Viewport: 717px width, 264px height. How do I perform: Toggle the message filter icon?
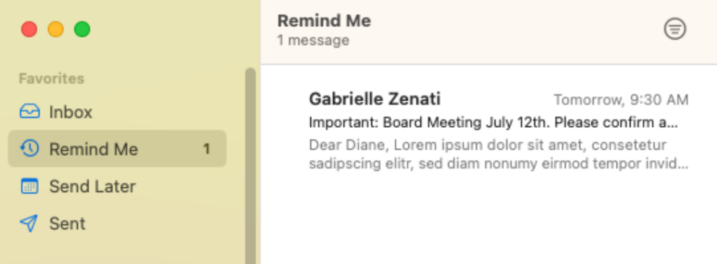click(x=675, y=29)
